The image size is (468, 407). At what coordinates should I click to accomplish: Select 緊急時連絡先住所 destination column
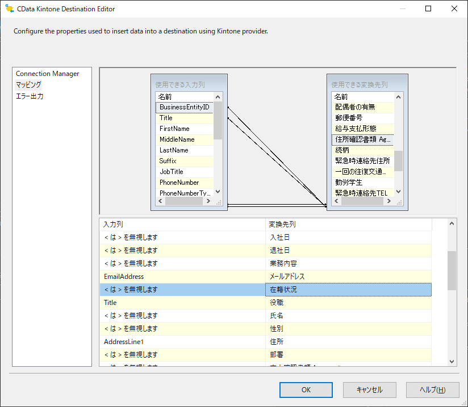tap(362, 161)
